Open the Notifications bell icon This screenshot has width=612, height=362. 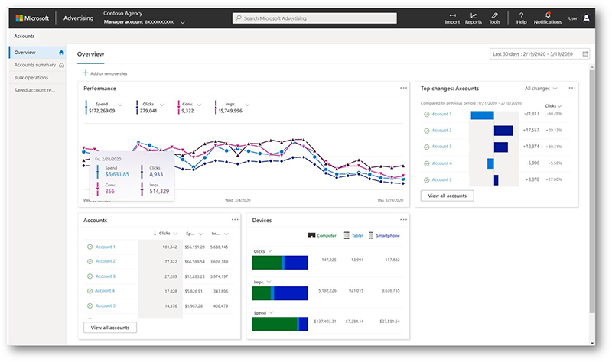[x=548, y=15]
